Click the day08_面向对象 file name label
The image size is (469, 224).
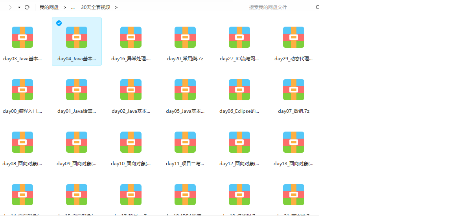(22, 164)
